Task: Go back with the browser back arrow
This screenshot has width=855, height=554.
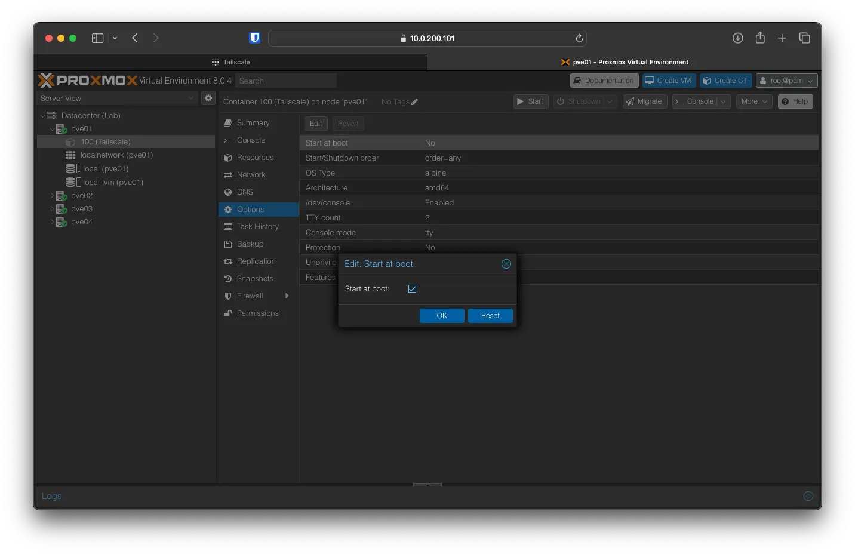Action: pyautogui.click(x=135, y=38)
